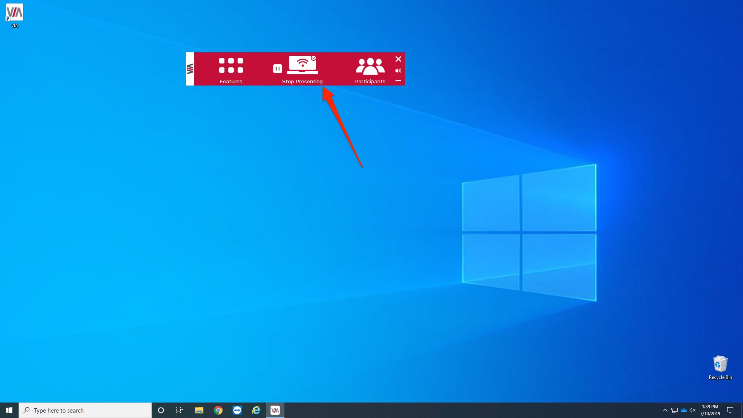
Task: Launch Internet Explorer from taskbar
Action: 256,410
